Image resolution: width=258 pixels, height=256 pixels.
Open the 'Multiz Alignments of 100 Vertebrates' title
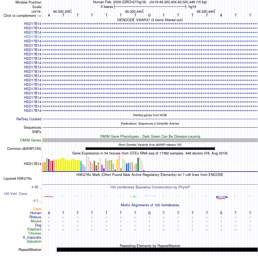click(150, 205)
